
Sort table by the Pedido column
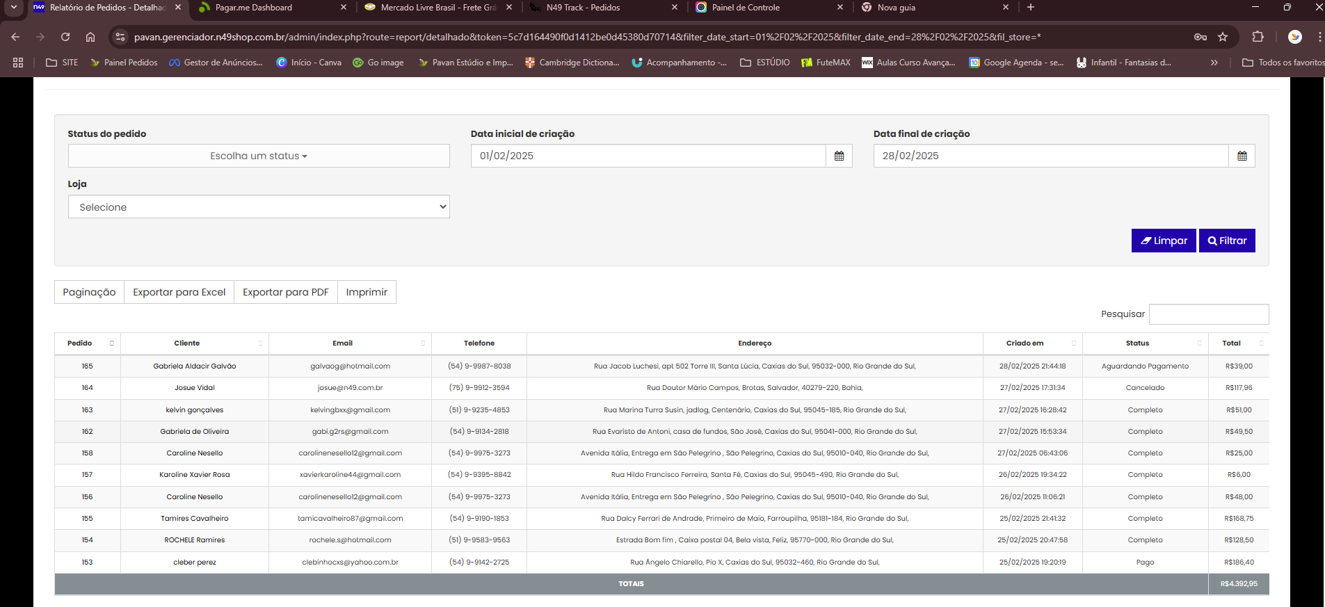point(87,343)
